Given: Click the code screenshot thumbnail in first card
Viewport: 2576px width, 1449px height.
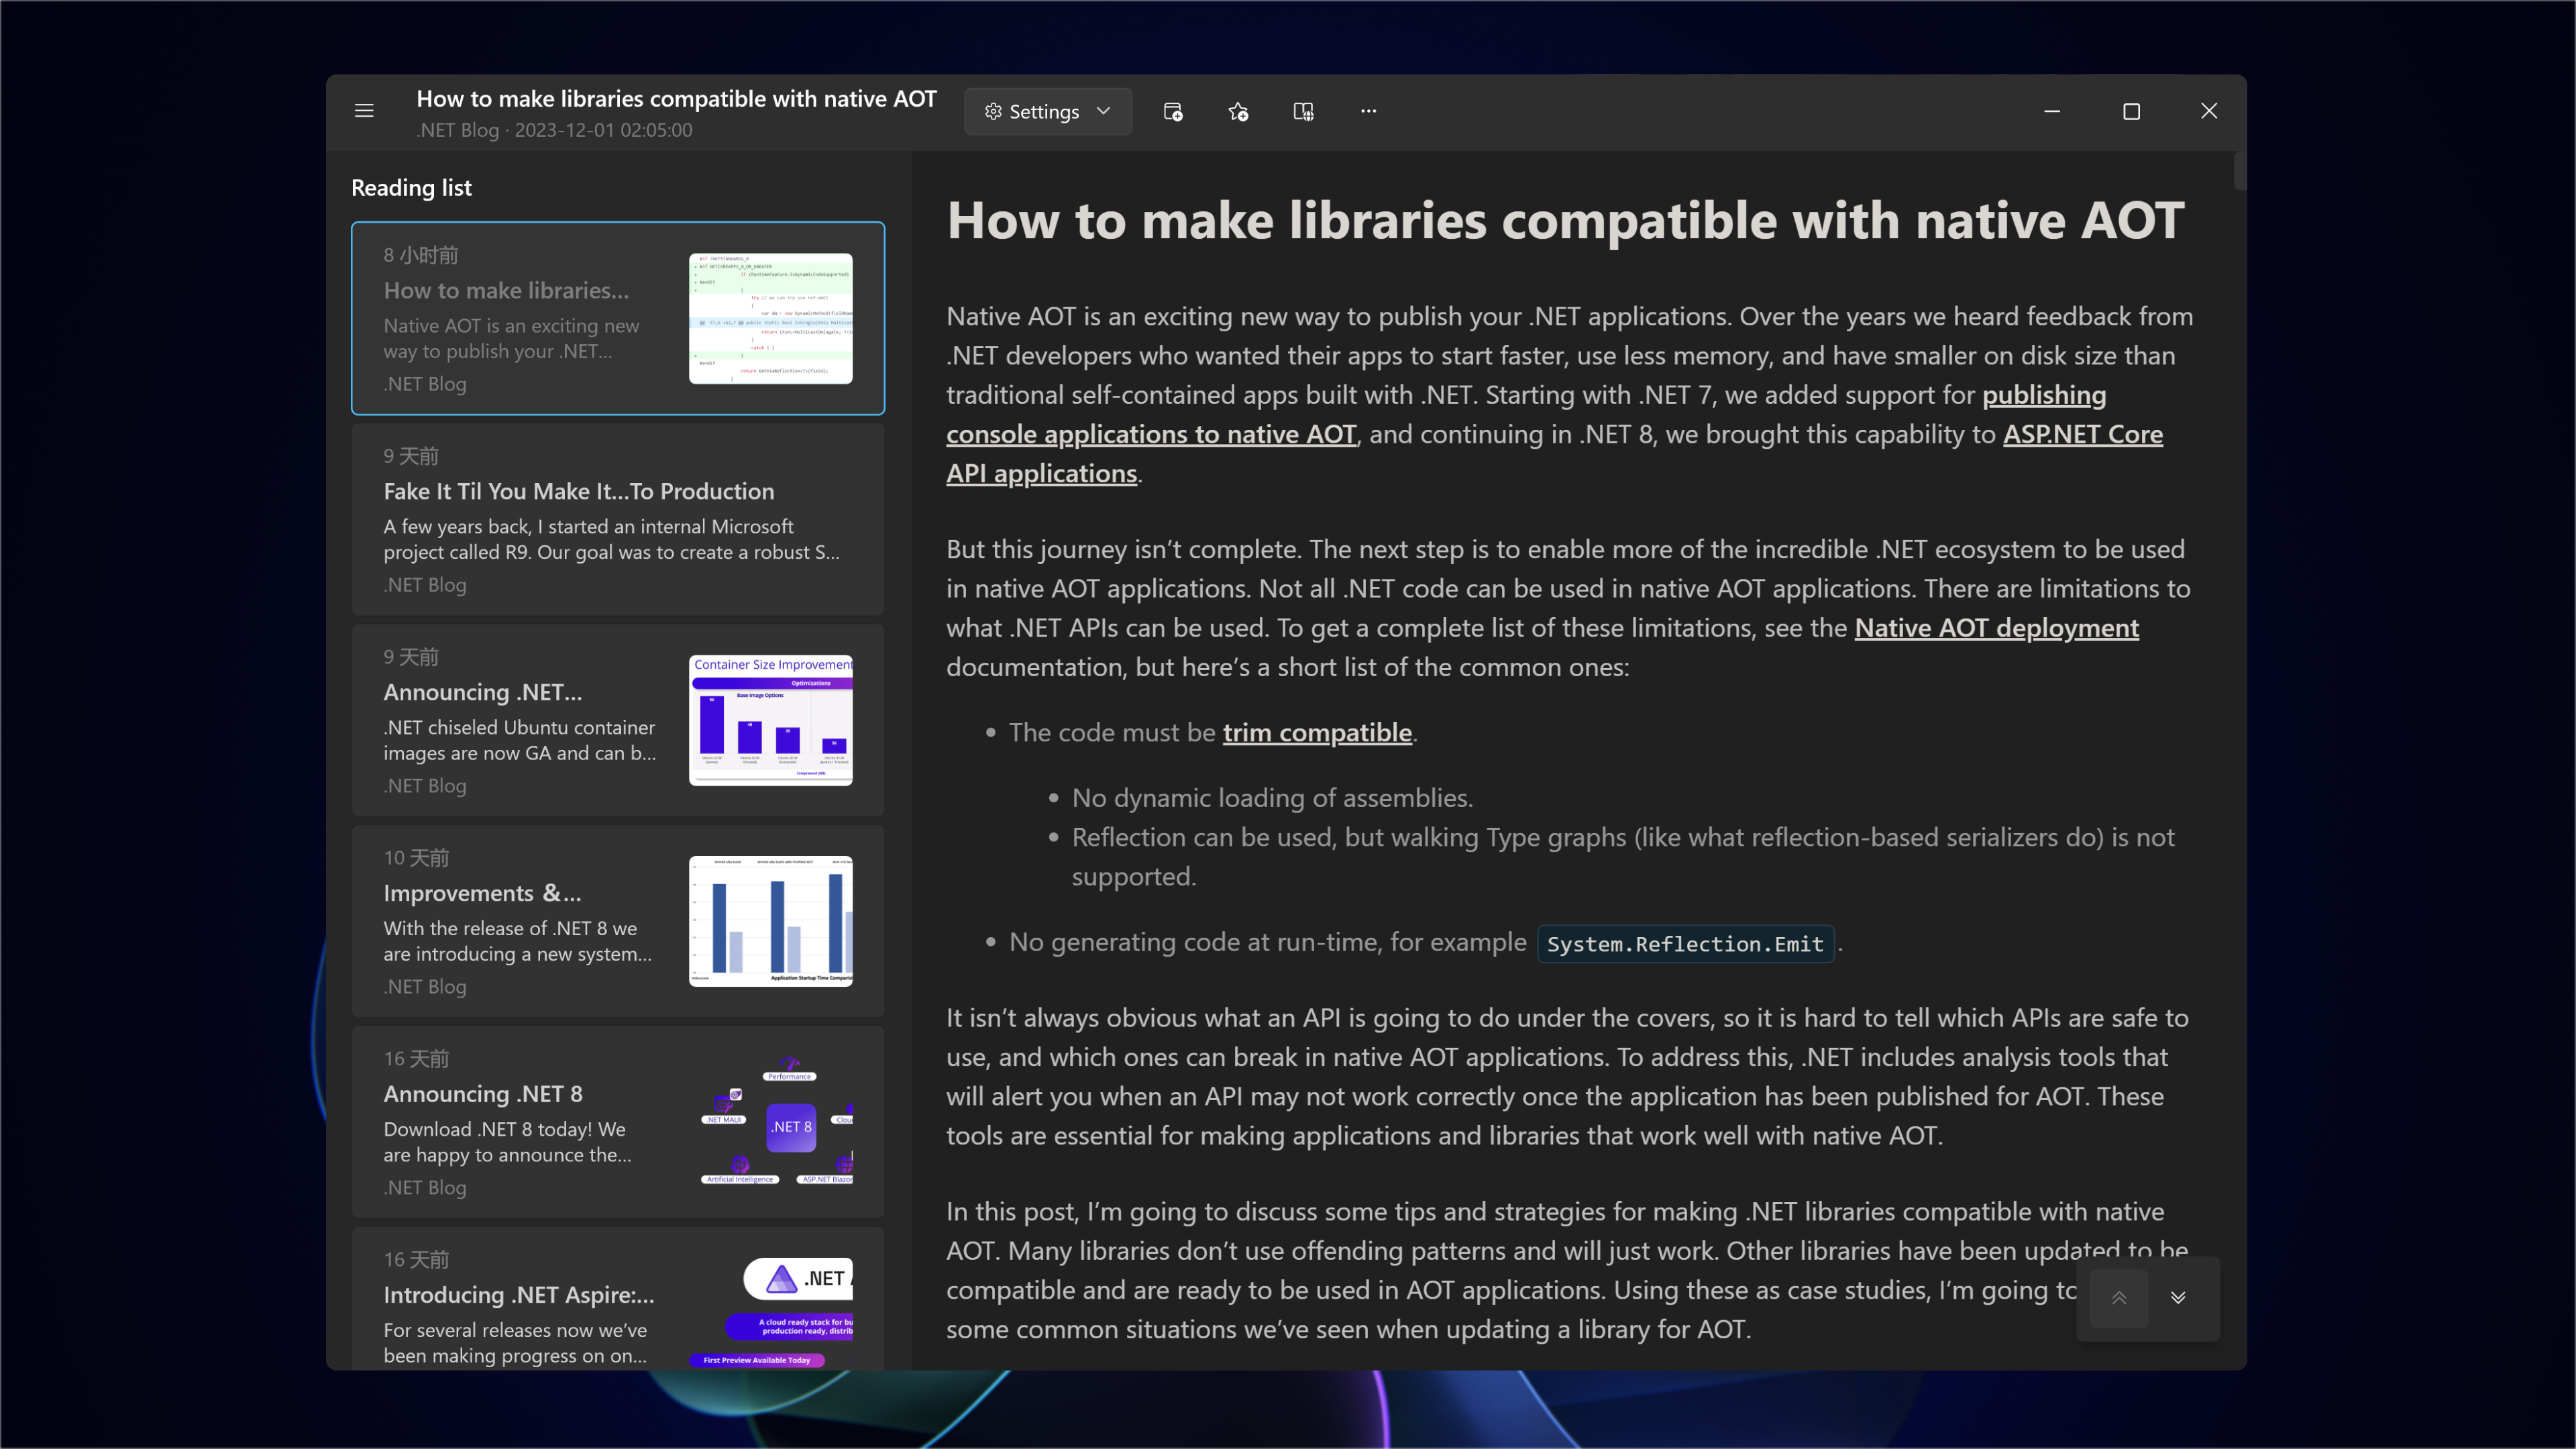Looking at the screenshot, I should pyautogui.click(x=770, y=318).
